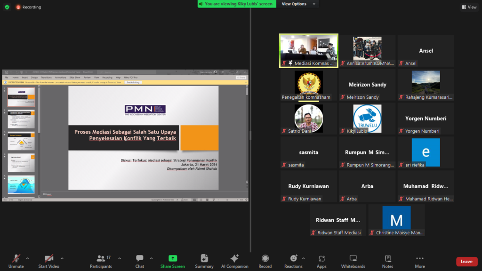Viewport: 482px width, 271px height.
Task: Expand the Reactions options arrow
Action: pyautogui.click(x=304, y=258)
